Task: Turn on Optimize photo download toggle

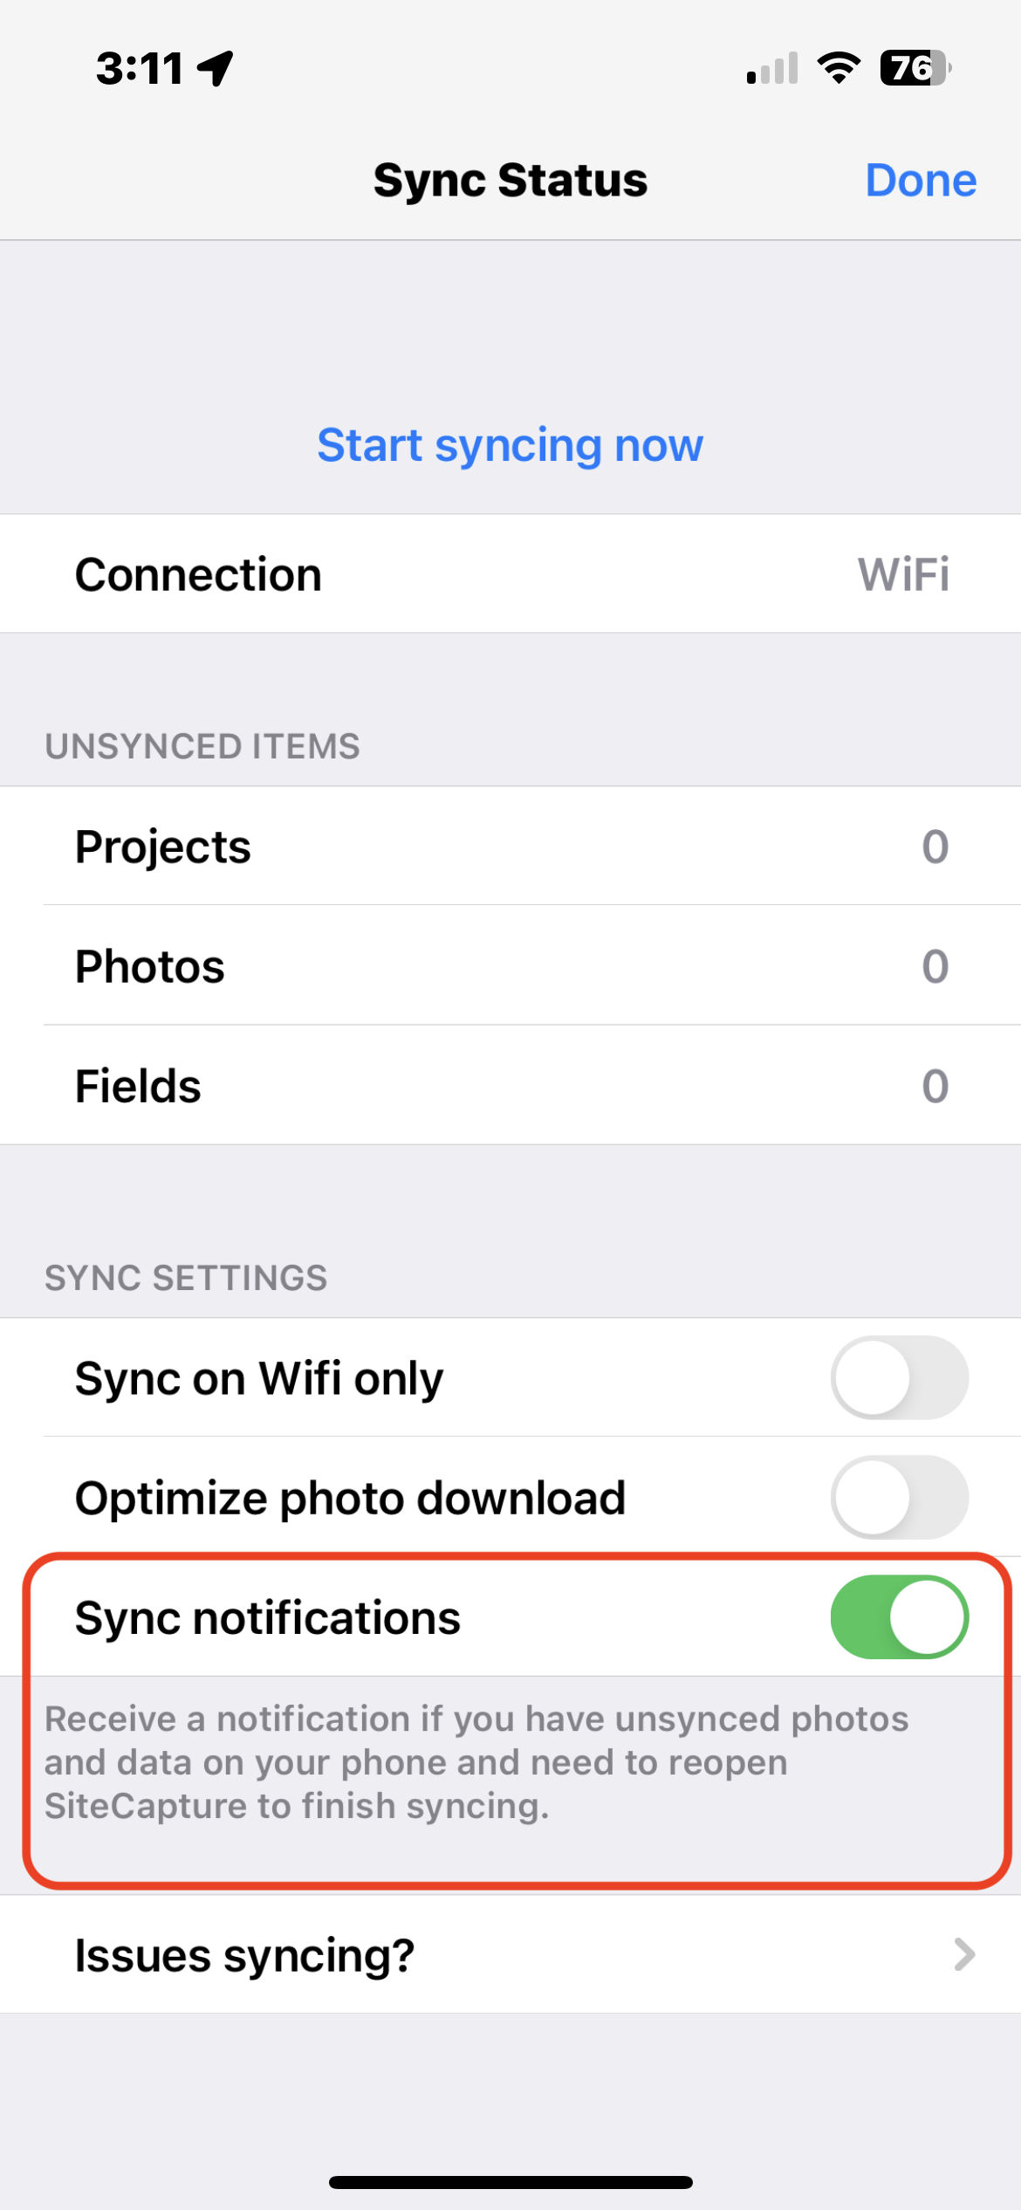Action: [x=899, y=1498]
